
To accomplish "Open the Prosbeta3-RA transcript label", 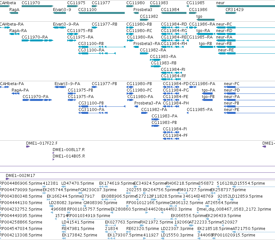I will tap(147, 44).
